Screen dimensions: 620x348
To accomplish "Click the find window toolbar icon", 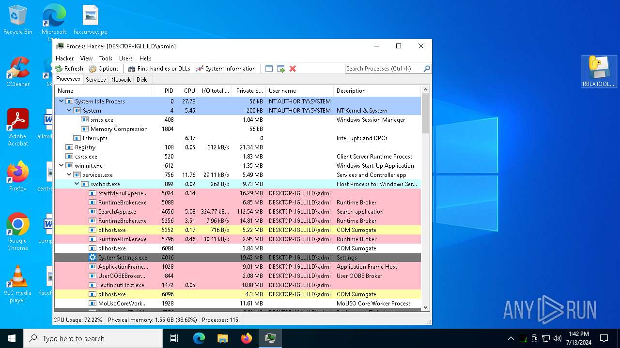I will 269,69.
